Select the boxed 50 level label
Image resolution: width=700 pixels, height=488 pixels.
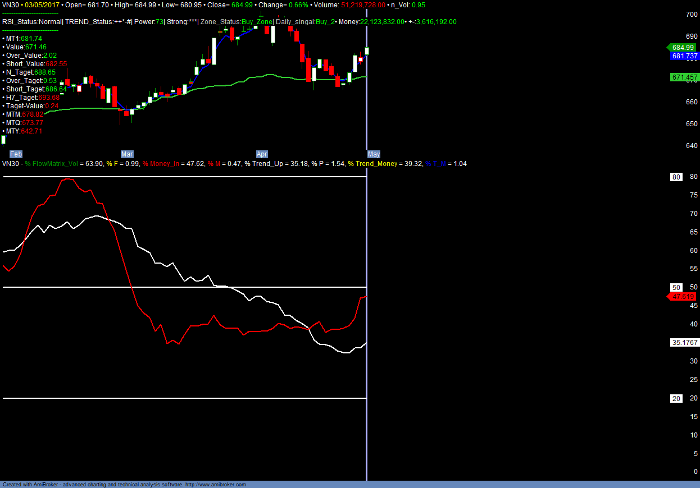(x=676, y=287)
